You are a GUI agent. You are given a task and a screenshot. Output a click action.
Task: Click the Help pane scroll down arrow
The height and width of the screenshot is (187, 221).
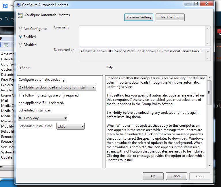209,166
